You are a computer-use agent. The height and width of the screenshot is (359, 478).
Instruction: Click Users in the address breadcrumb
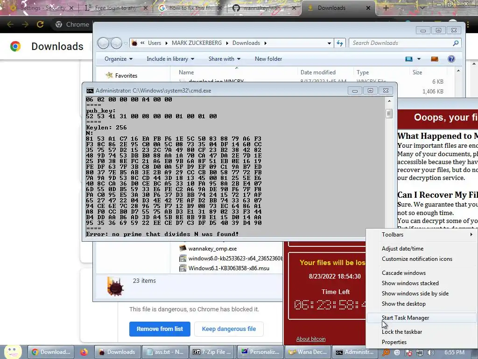coord(154,43)
